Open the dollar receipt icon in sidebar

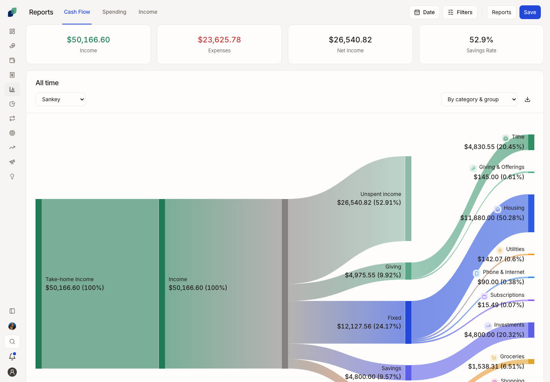click(x=12, y=75)
